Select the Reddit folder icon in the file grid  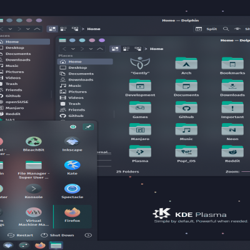coord(232,151)
